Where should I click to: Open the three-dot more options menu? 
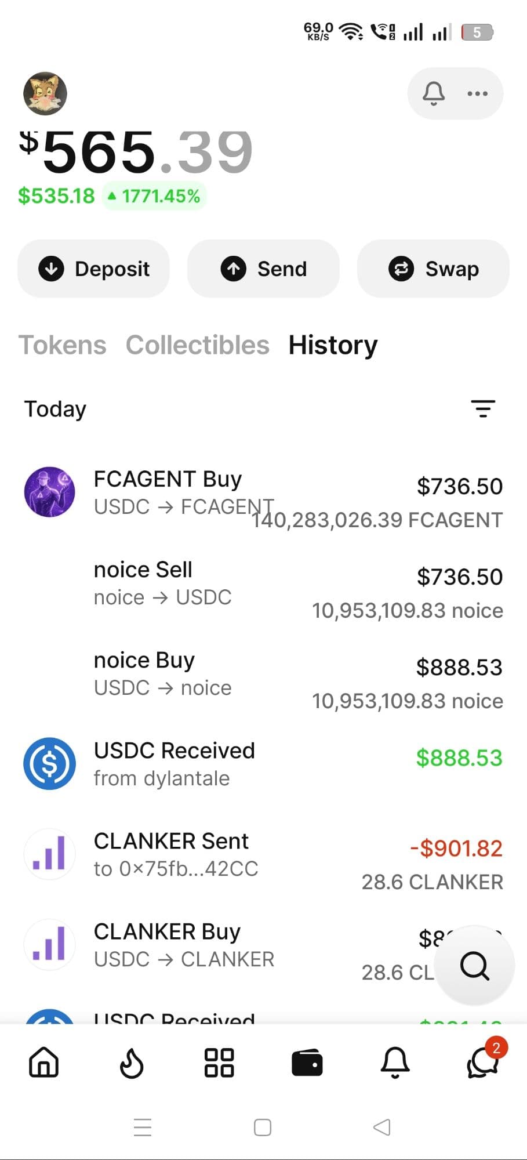click(x=477, y=93)
